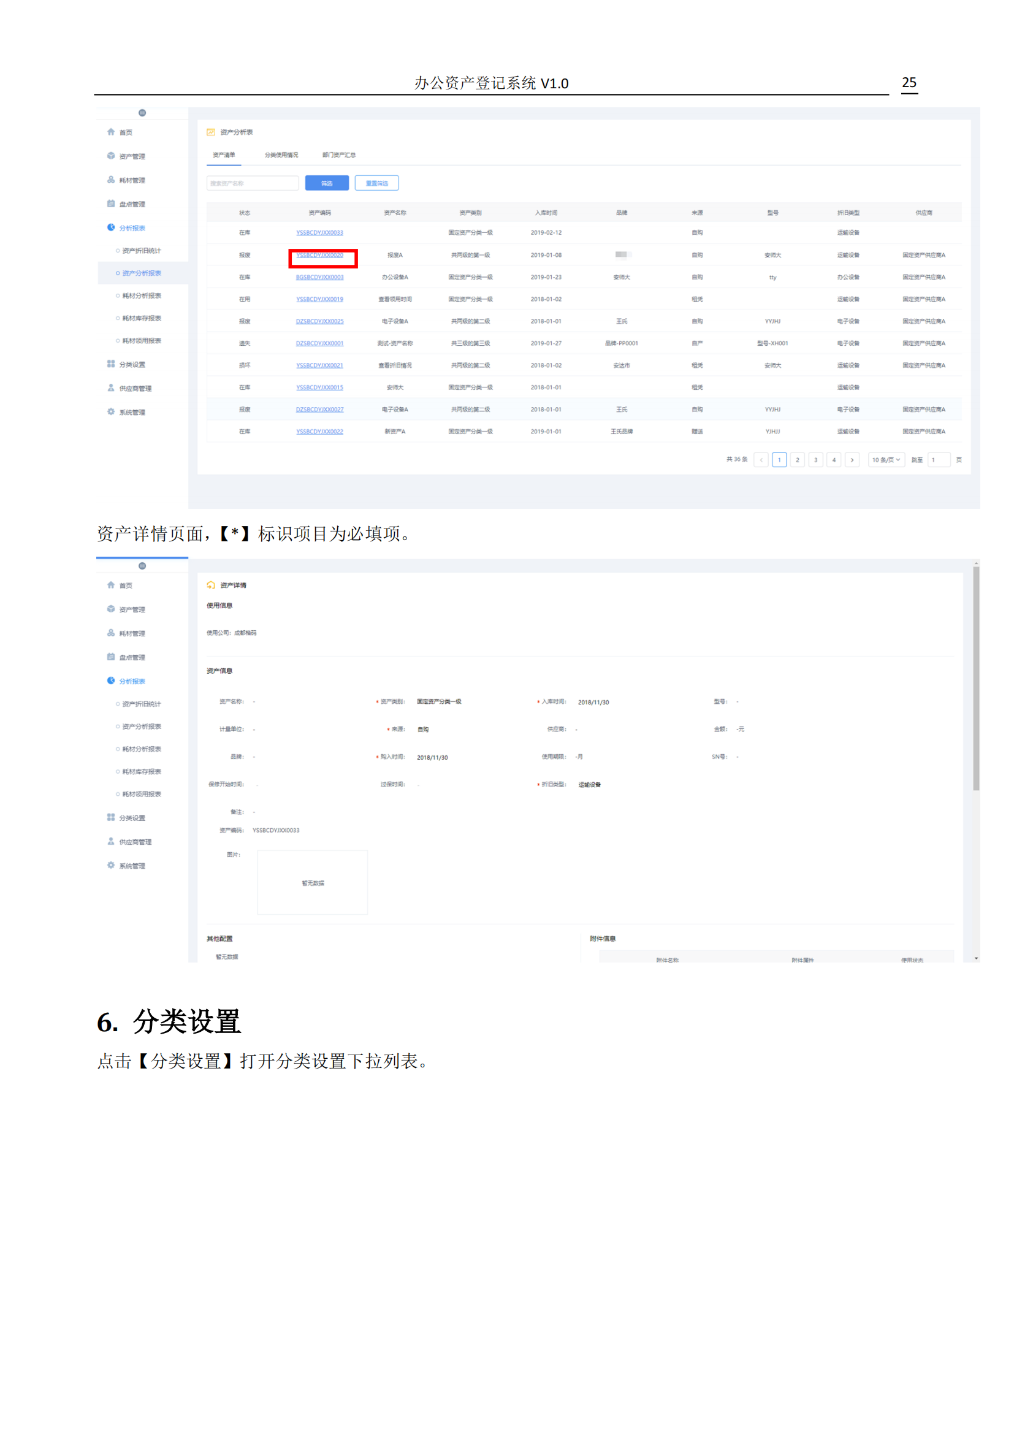
Task: Click 盘点管理 calendar icon on asset detail screen
Action: tap(111, 657)
